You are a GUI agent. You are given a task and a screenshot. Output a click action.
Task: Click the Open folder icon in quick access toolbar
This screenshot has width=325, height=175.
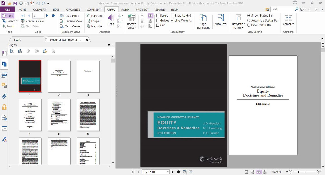[9, 3]
